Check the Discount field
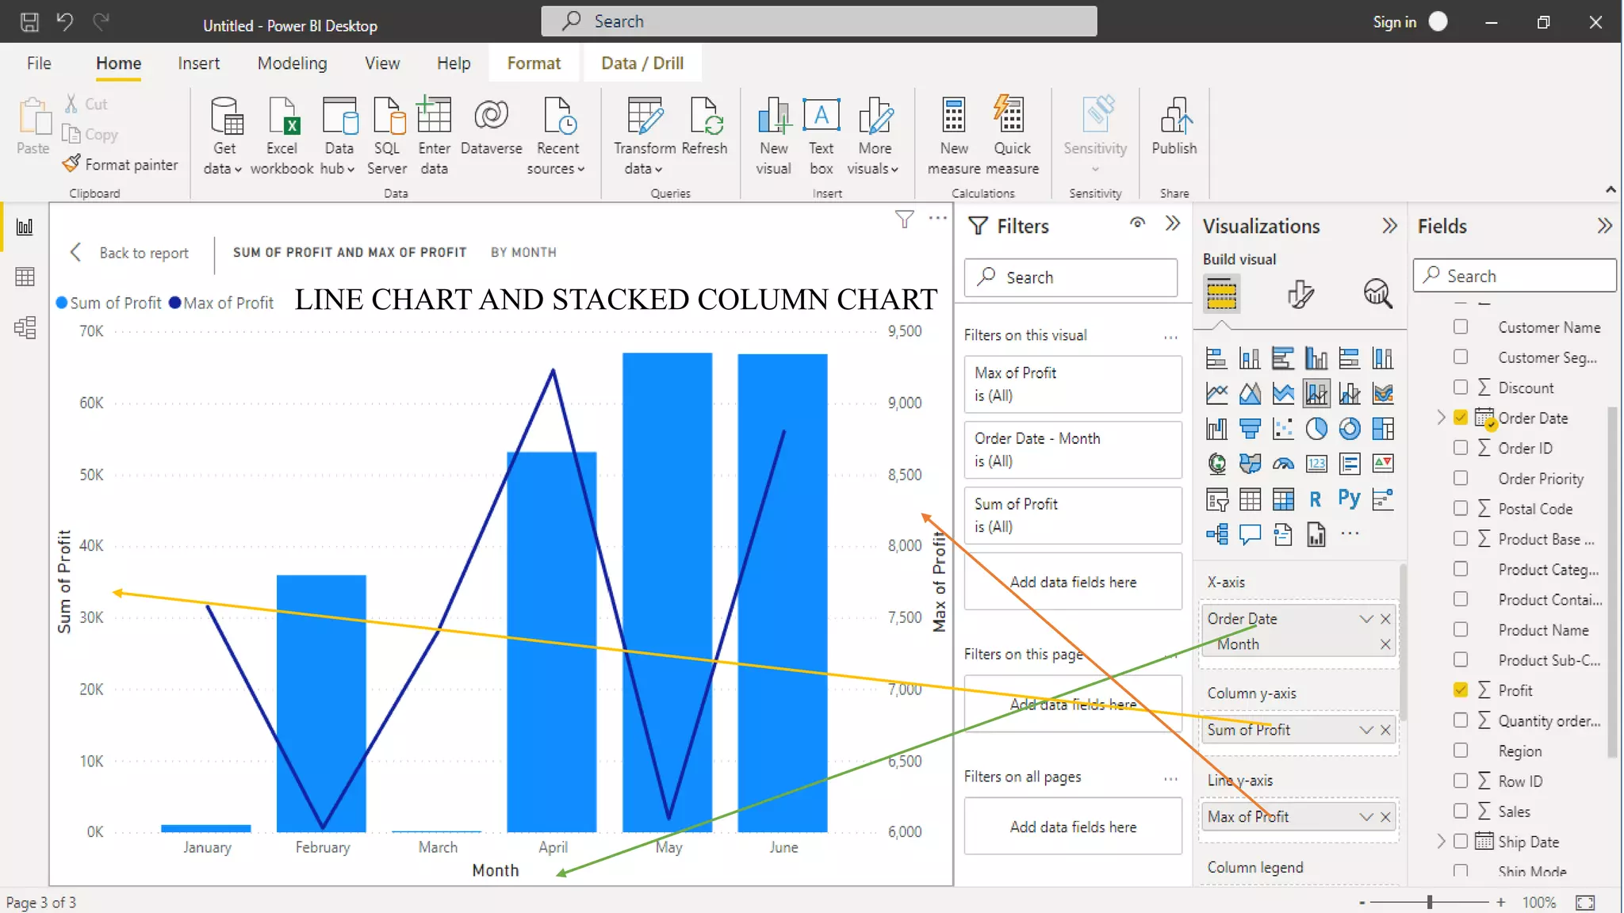This screenshot has height=913, width=1624. point(1461,388)
